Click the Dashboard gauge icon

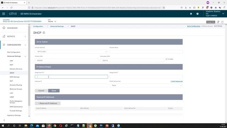pyautogui.click(x=4, y=28)
